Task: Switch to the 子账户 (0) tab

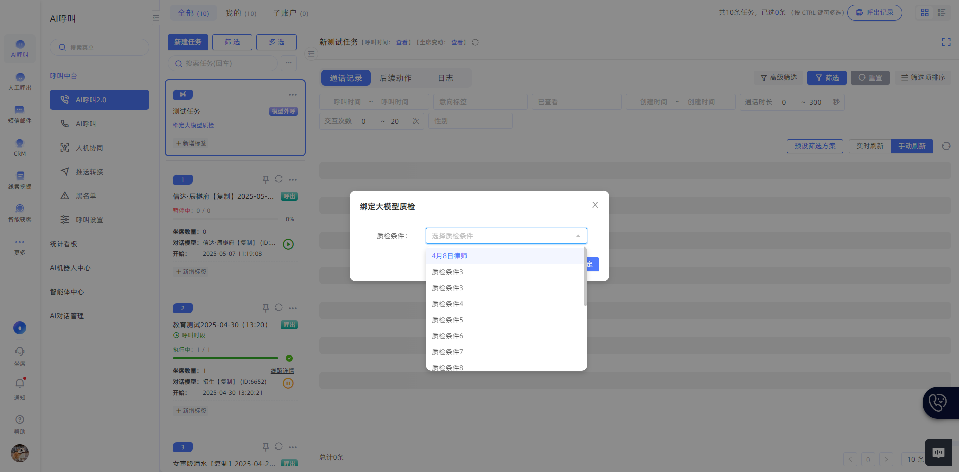Action: tap(291, 13)
